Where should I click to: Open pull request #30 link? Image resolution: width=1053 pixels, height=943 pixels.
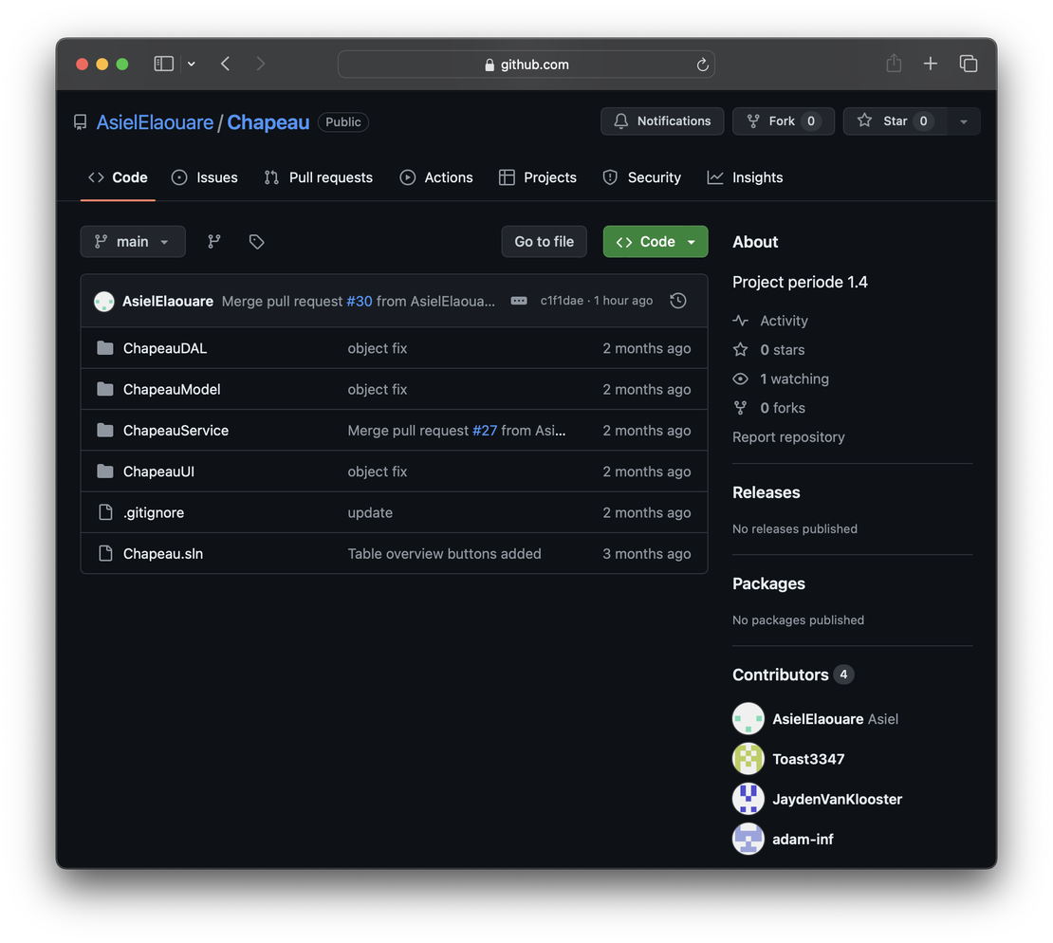[360, 300]
